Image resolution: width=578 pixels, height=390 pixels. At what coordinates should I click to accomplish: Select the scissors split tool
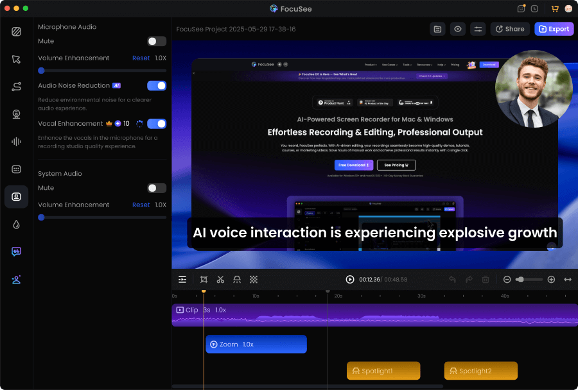pos(220,280)
